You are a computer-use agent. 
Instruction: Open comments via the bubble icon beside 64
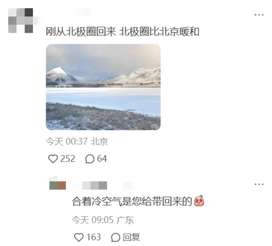[x=90, y=159]
